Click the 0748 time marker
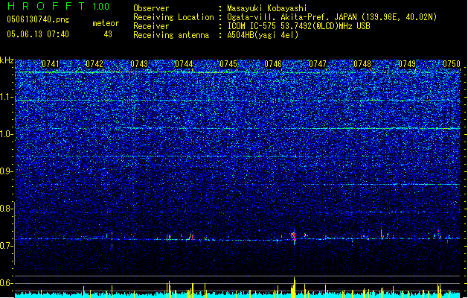The image size is (468, 298). [362, 64]
